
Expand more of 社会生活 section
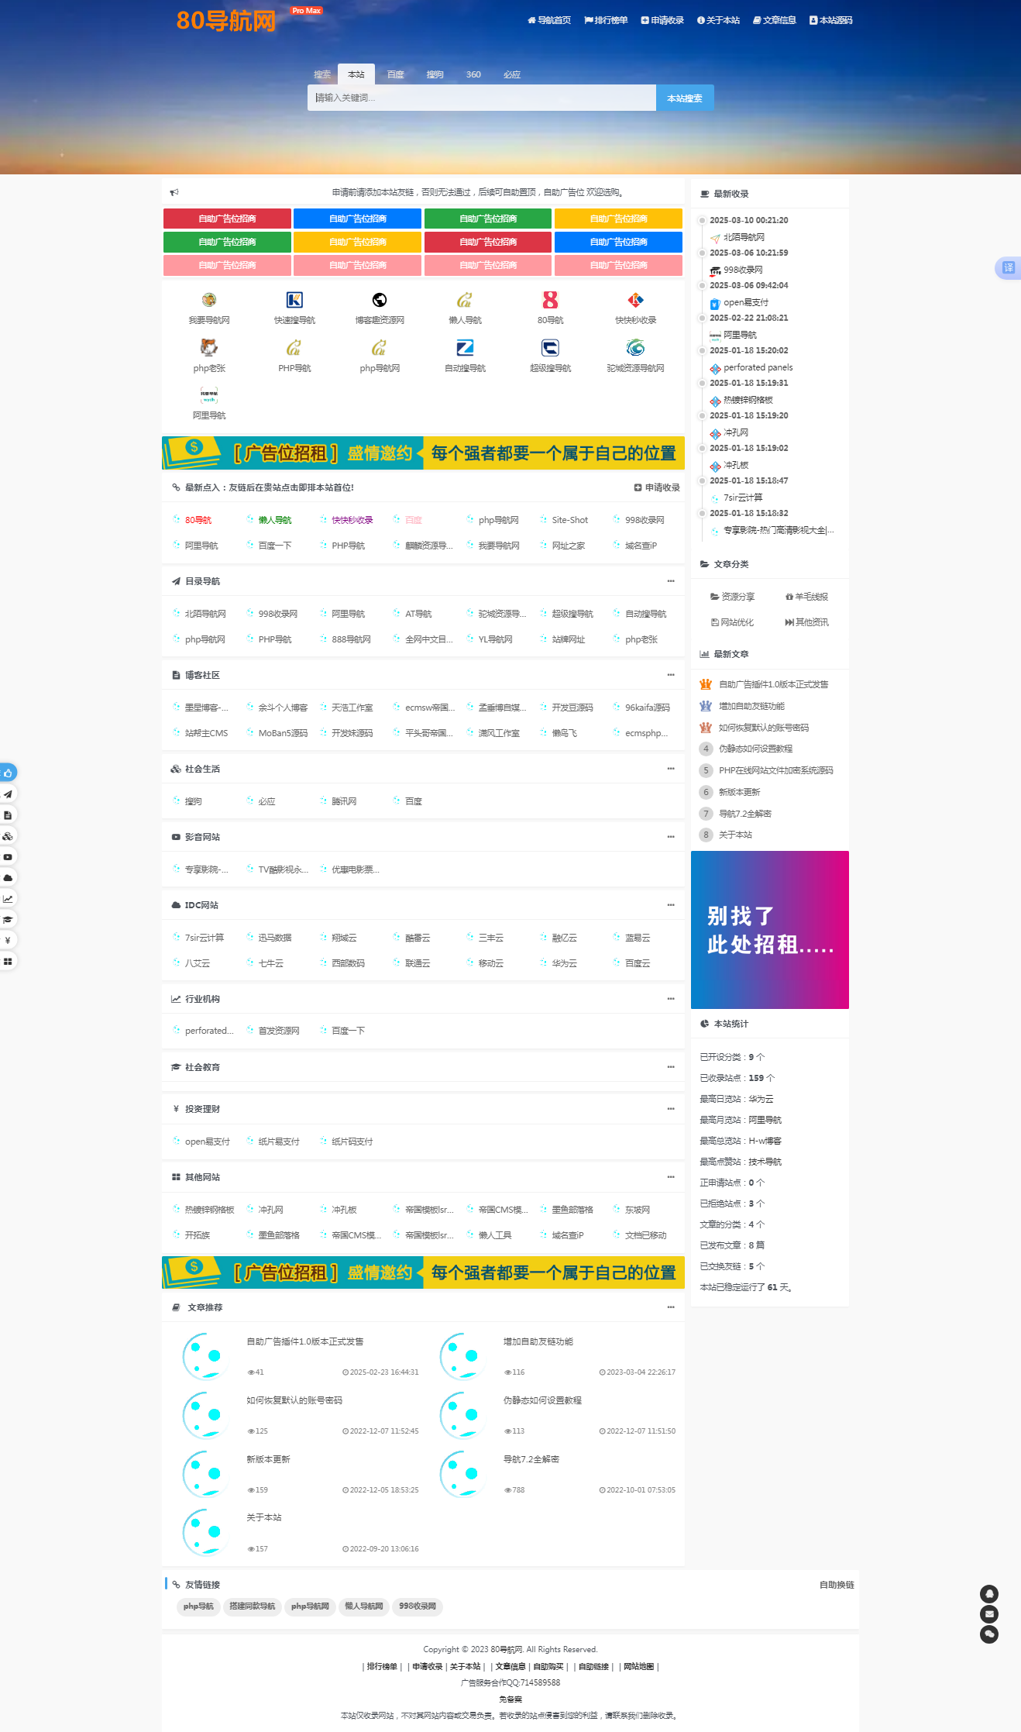671,768
